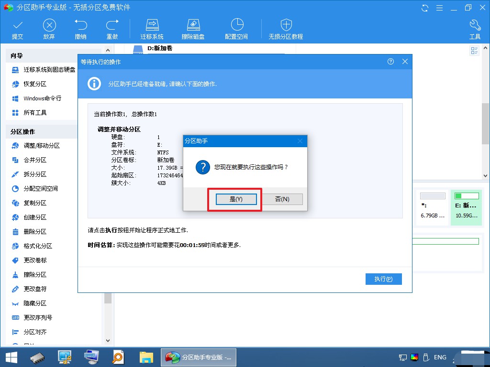Choose 更改卷标 operation

click(29, 260)
